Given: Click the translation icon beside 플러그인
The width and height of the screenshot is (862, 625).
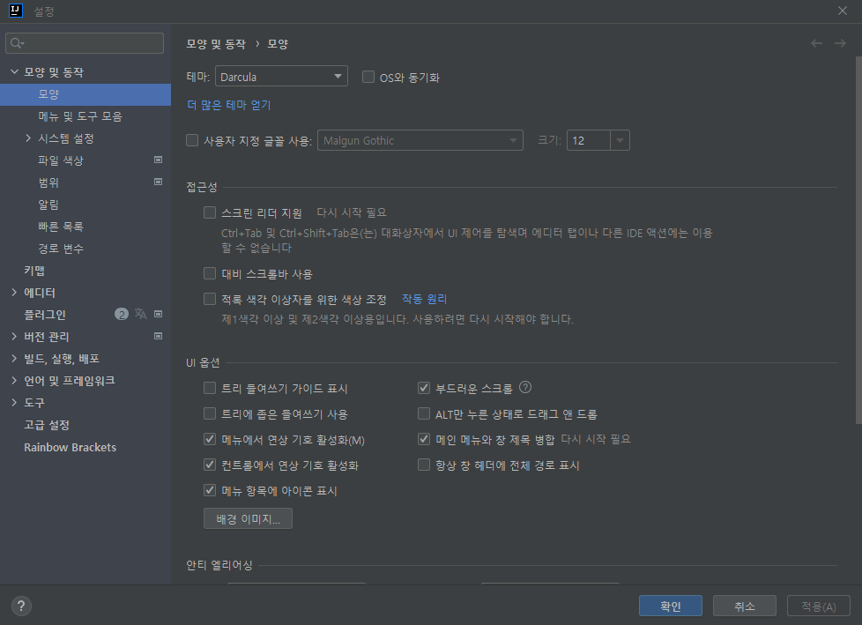Looking at the screenshot, I should point(141,314).
